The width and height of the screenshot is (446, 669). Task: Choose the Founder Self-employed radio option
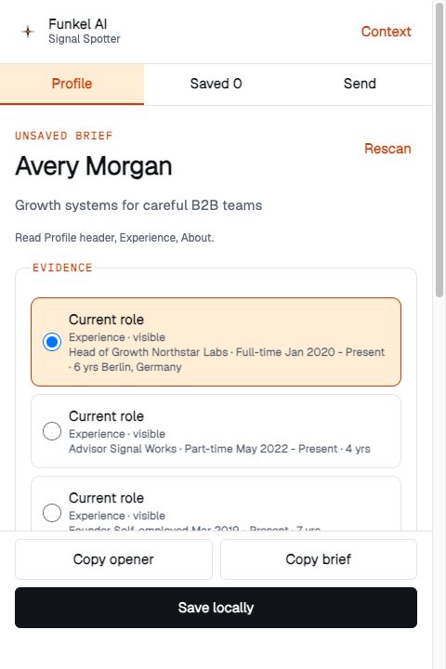(x=52, y=513)
